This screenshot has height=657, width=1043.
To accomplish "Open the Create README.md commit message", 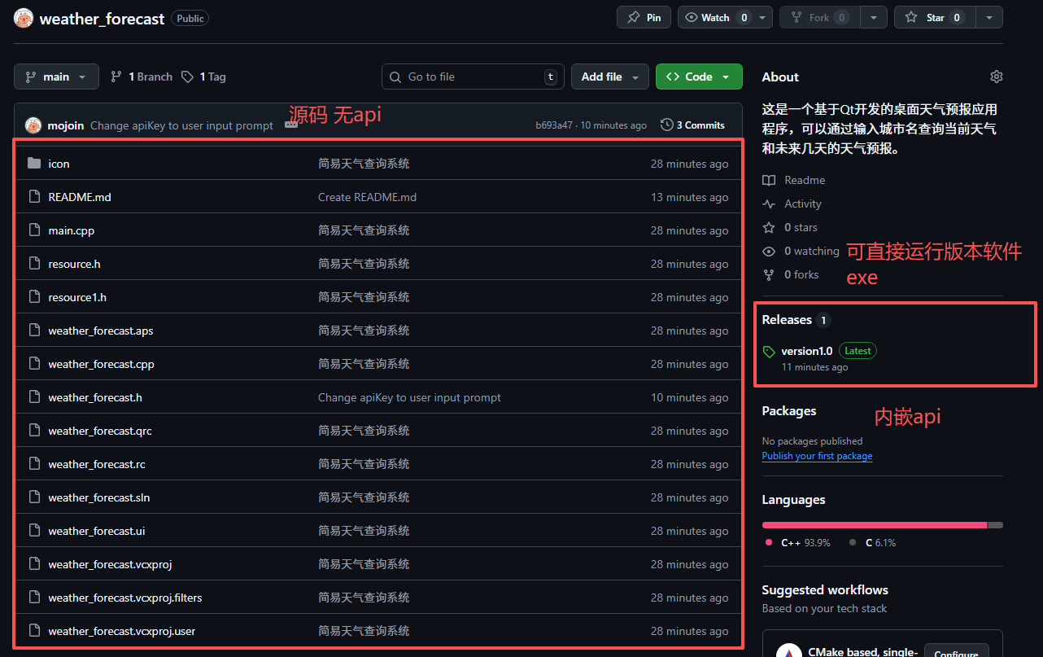I will (x=367, y=197).
